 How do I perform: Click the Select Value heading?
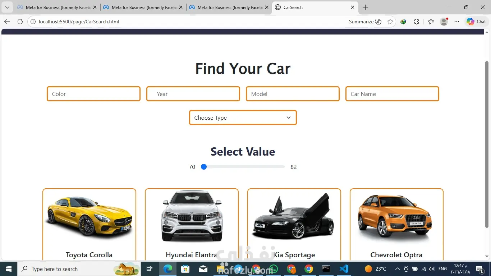tap(243, 152)
